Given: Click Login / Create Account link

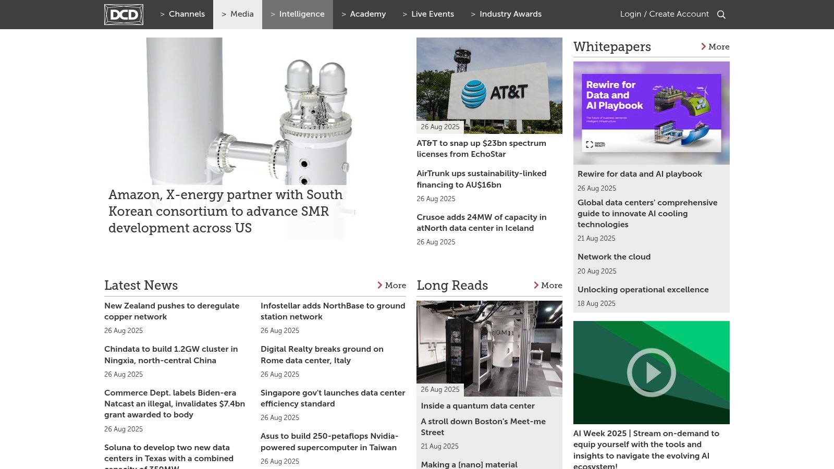Looking at the screenshot, I should click(x=664, y=15).
